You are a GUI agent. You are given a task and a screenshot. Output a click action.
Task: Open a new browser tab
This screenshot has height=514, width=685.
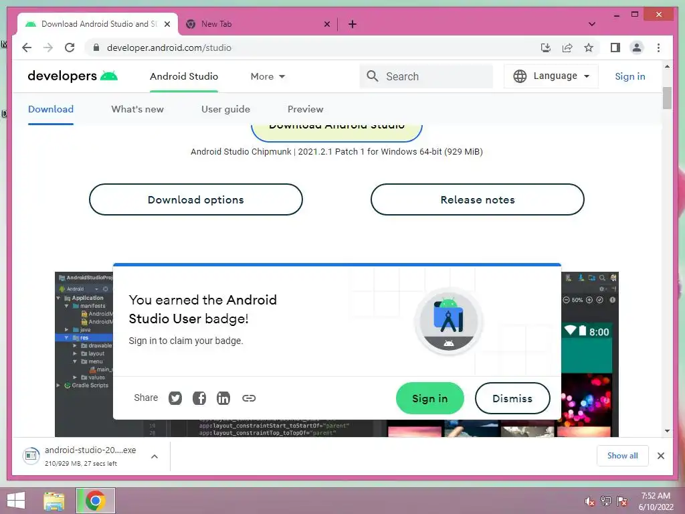[353, 24]
